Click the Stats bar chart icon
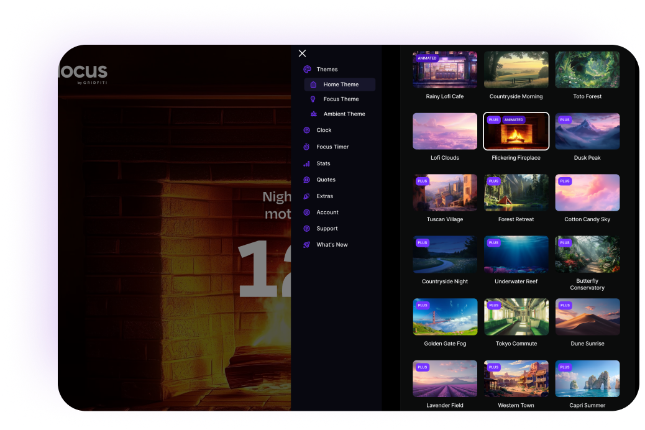645x430 pixels. tap(306, 163)
